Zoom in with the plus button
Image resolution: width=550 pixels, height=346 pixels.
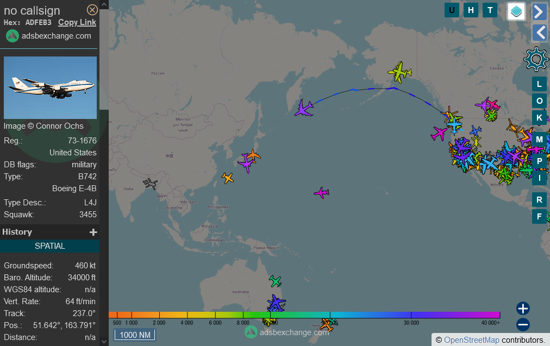tap(523, 309)
